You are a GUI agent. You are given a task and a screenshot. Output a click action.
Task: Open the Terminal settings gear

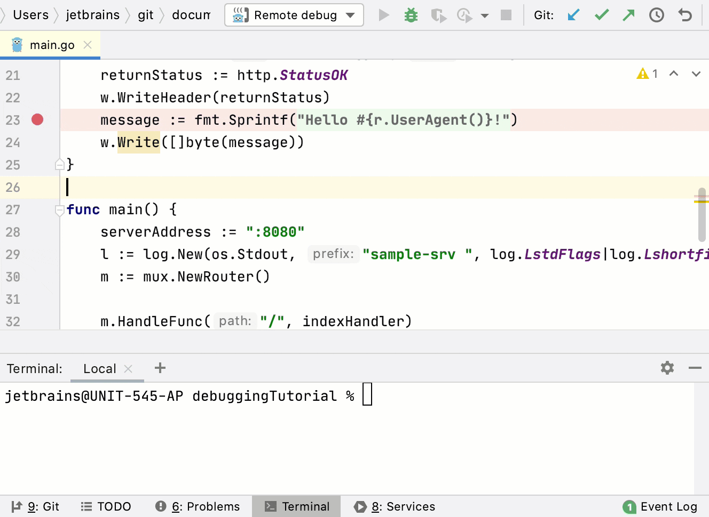(667, 368)
